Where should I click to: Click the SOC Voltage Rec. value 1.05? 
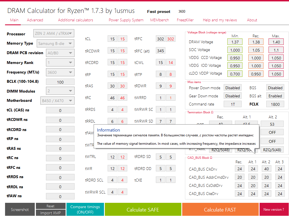(x=256, y=50)
